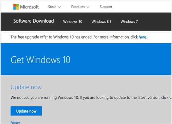172x124 pixels.
Task: Expand the Products dropdown menu
Action: [x=80, y=7]
